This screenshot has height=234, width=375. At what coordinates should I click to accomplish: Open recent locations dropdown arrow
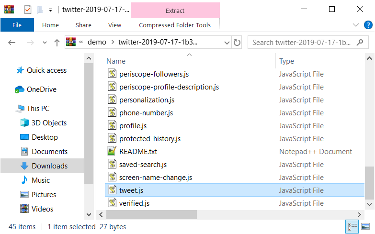[x=45, y=43]
